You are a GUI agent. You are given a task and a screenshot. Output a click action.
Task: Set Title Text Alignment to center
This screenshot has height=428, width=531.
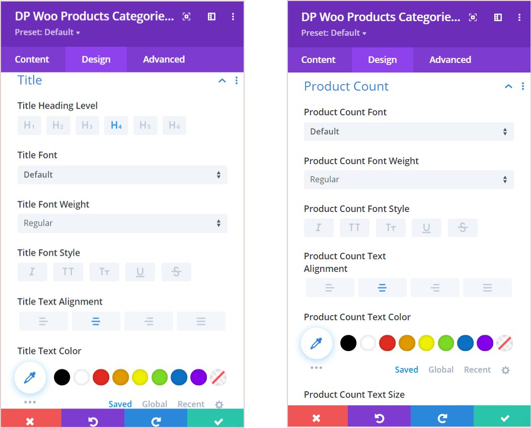coord(96,321)
